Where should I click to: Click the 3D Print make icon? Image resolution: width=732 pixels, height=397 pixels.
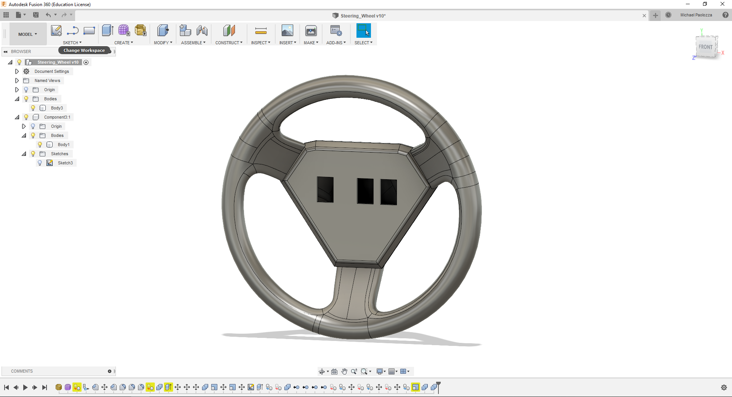311,31
